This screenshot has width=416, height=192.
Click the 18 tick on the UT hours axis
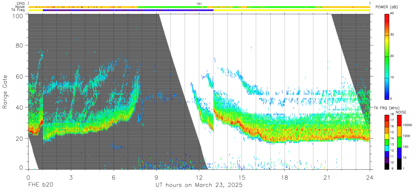(x=284, y=178)
